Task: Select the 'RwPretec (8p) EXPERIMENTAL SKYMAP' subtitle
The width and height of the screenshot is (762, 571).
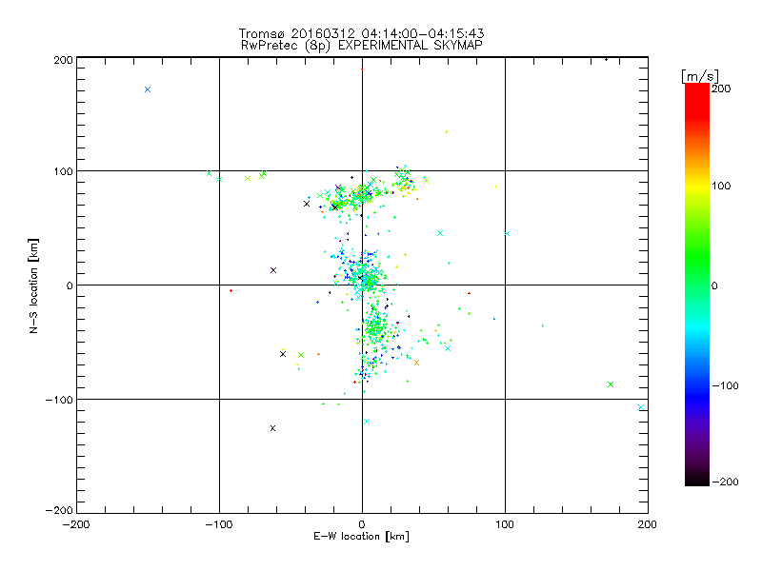Action: (x=362, y=46)
